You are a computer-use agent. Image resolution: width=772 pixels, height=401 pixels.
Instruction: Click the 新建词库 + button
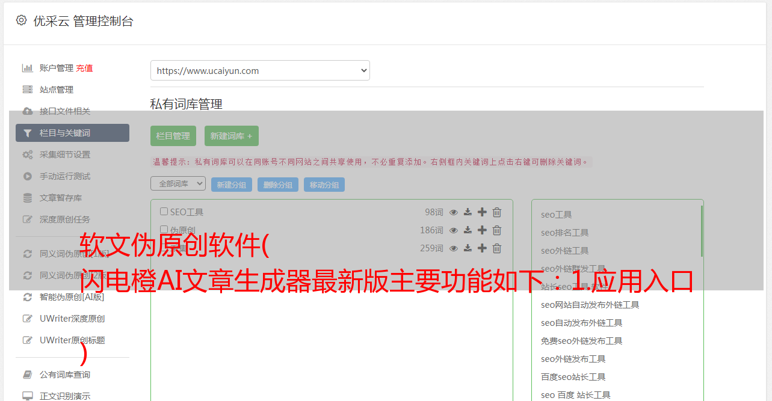point(231,136)
